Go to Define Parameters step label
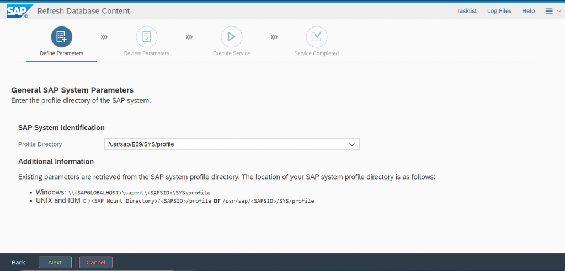This screenshot has height=271, width=565. pos(62,53)
